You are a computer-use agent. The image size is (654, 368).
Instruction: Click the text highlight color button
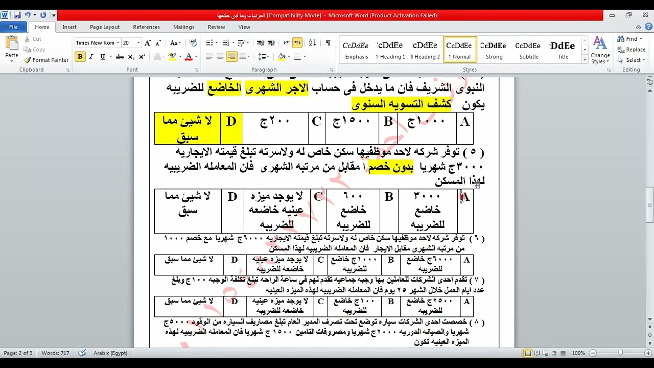(172, 57)
